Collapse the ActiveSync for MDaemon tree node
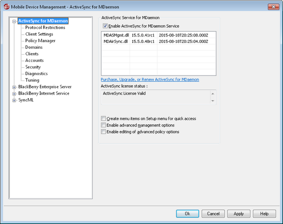Viewport: 283px width, 224px height. tap(14, 21)
